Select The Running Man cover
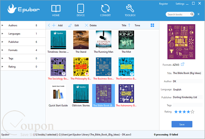 pos(104,40)
